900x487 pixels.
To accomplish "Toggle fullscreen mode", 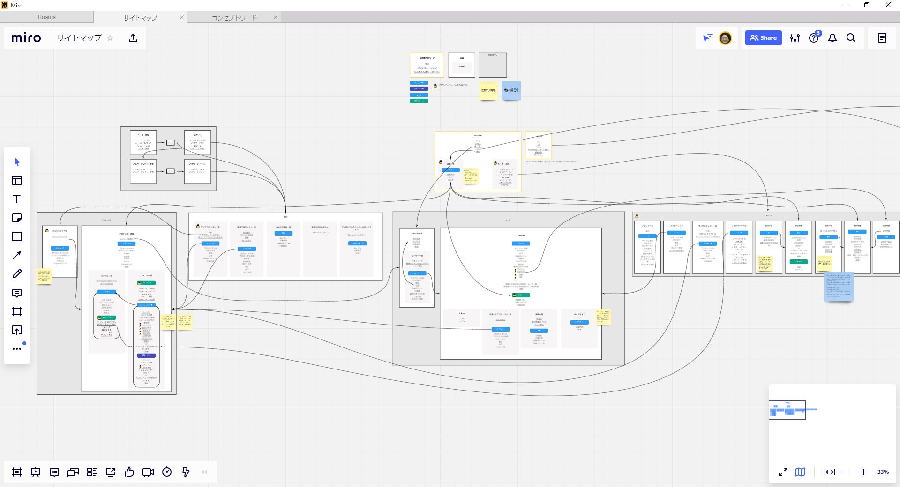I will coord(783,472).
